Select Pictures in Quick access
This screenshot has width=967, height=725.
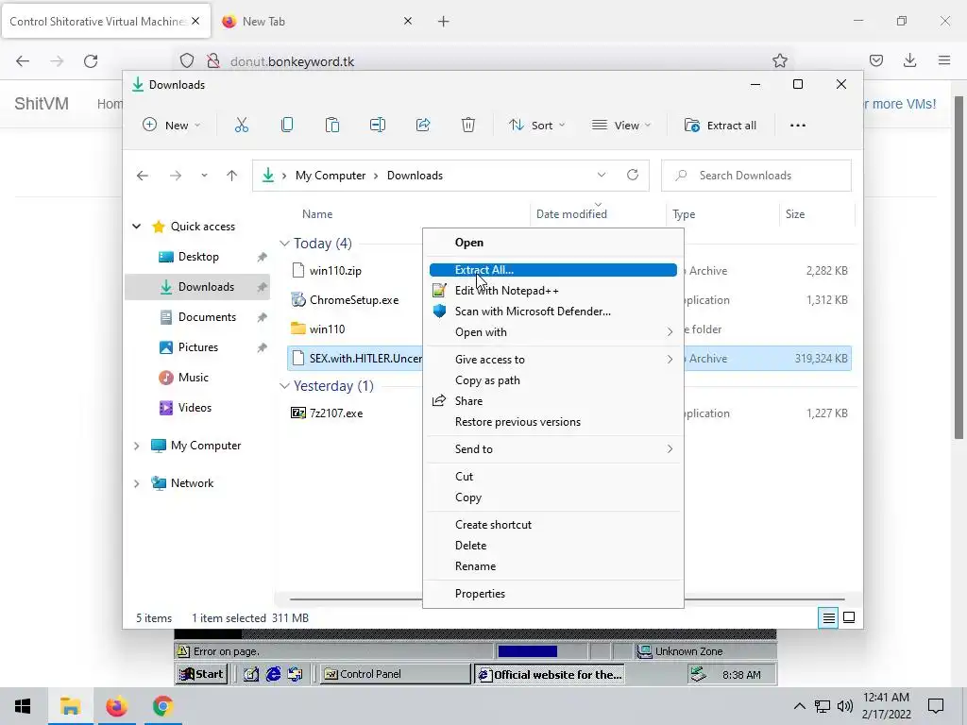[x=197, y=347]
